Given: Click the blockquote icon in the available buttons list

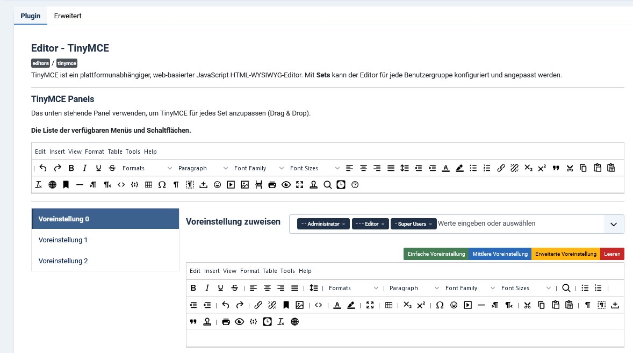Looking at the screenshot, I should click(x=556, y=168).
